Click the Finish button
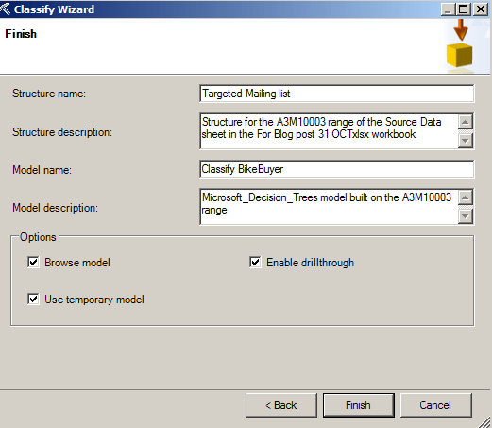 (359, 405)
